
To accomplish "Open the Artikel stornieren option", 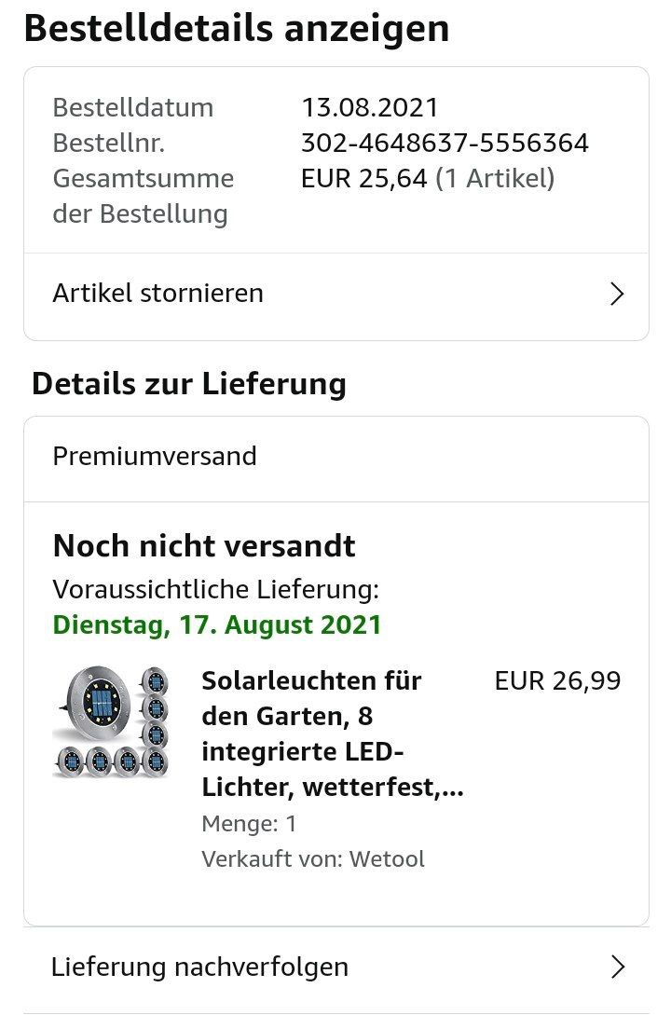I will coord(158,294).
